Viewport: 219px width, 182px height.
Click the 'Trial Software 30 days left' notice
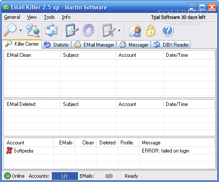pos(178,17)
